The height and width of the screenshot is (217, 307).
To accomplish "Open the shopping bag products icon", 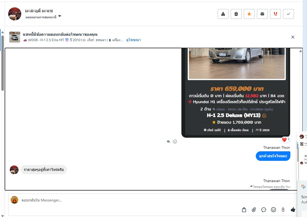I will (x=244, y=210).
